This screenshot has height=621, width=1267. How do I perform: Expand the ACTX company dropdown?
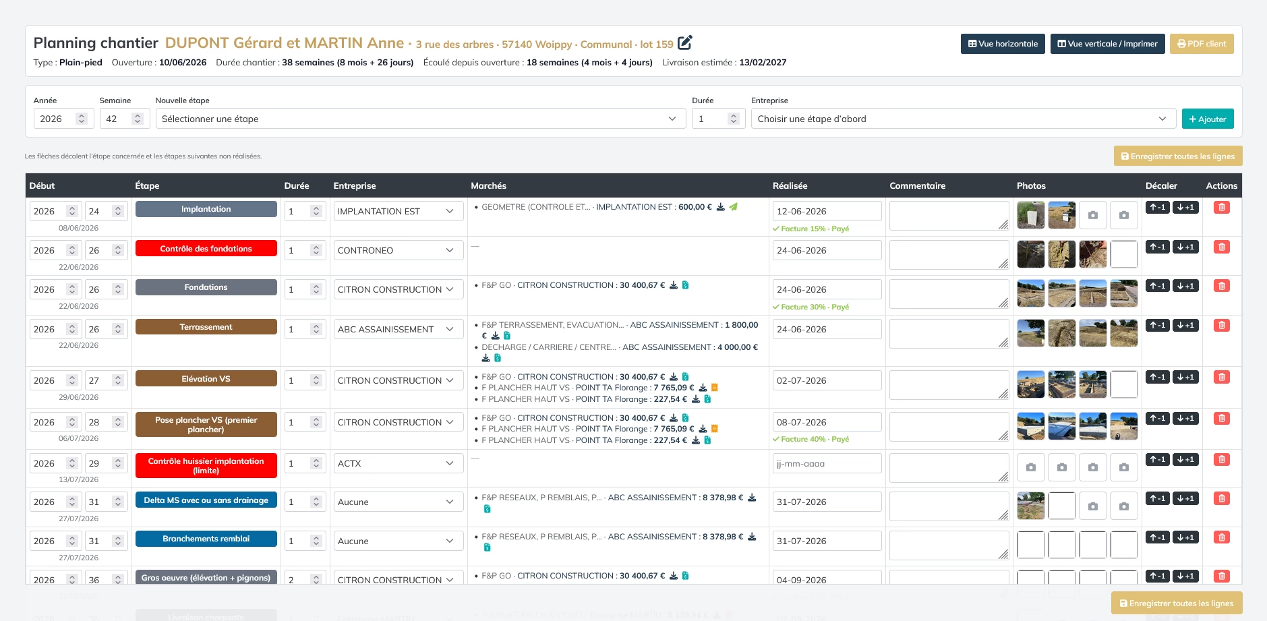(398, 463)
